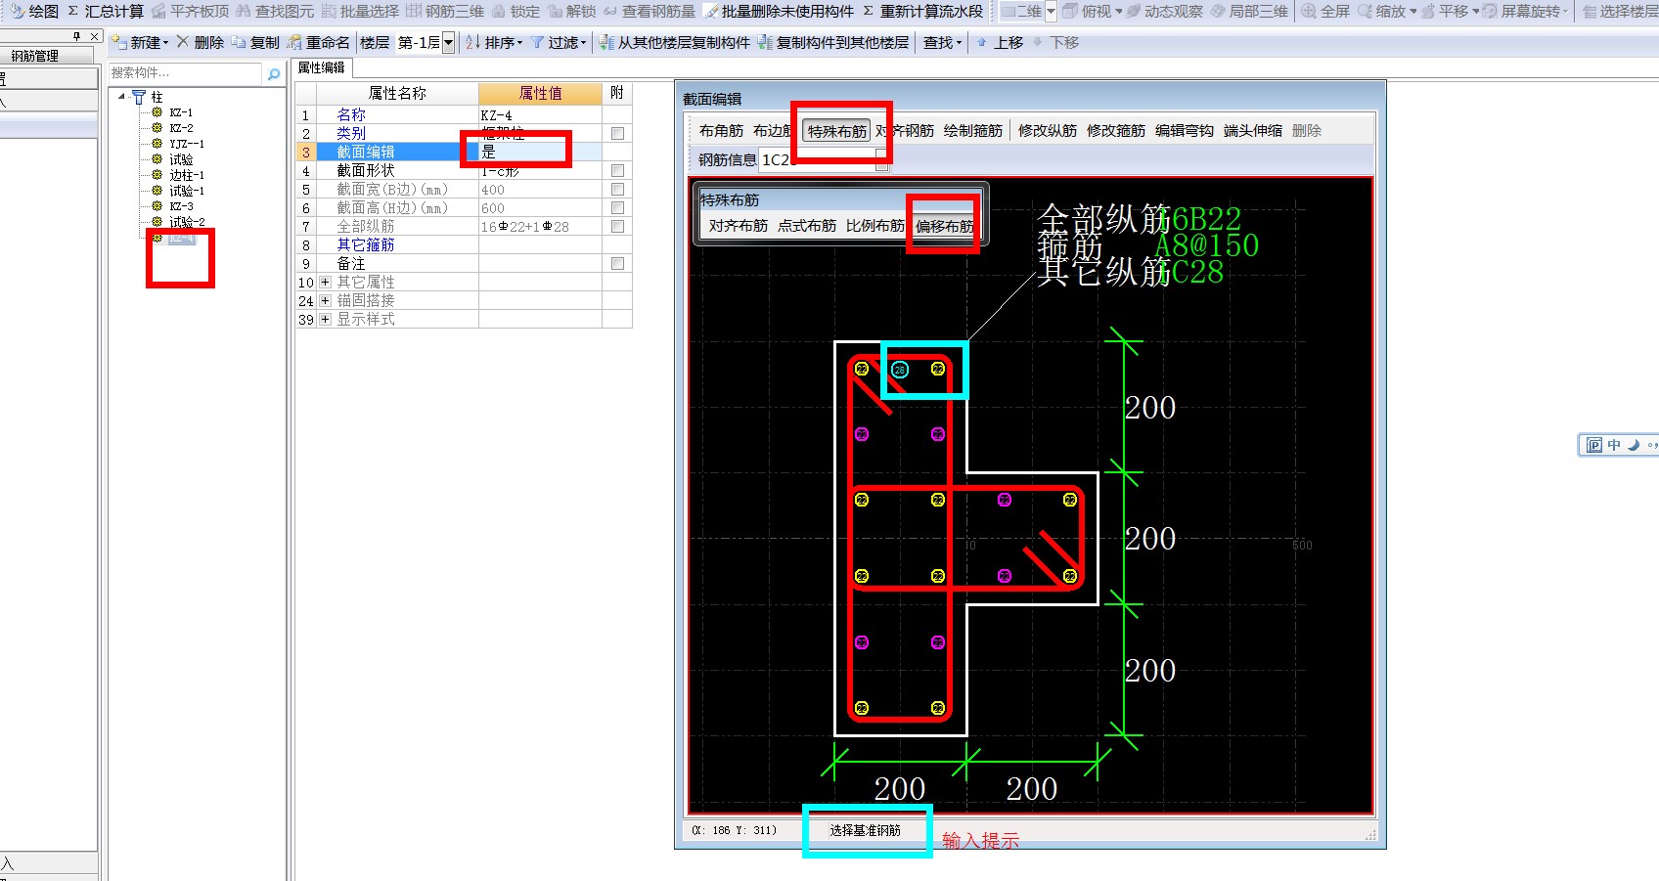The image size is (1659, 881).
Task: Activate 批量选择 batch select
Action: 360,12
